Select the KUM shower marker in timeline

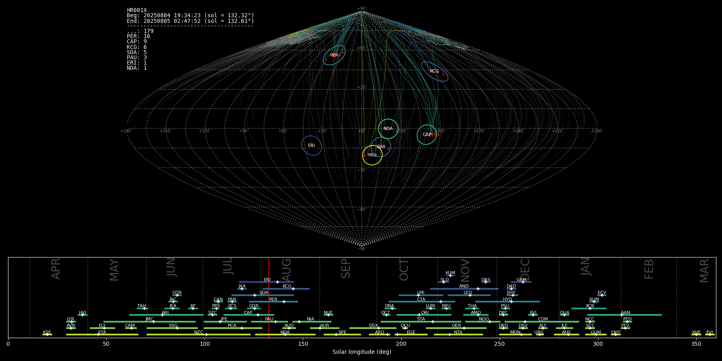pos(450,276)
